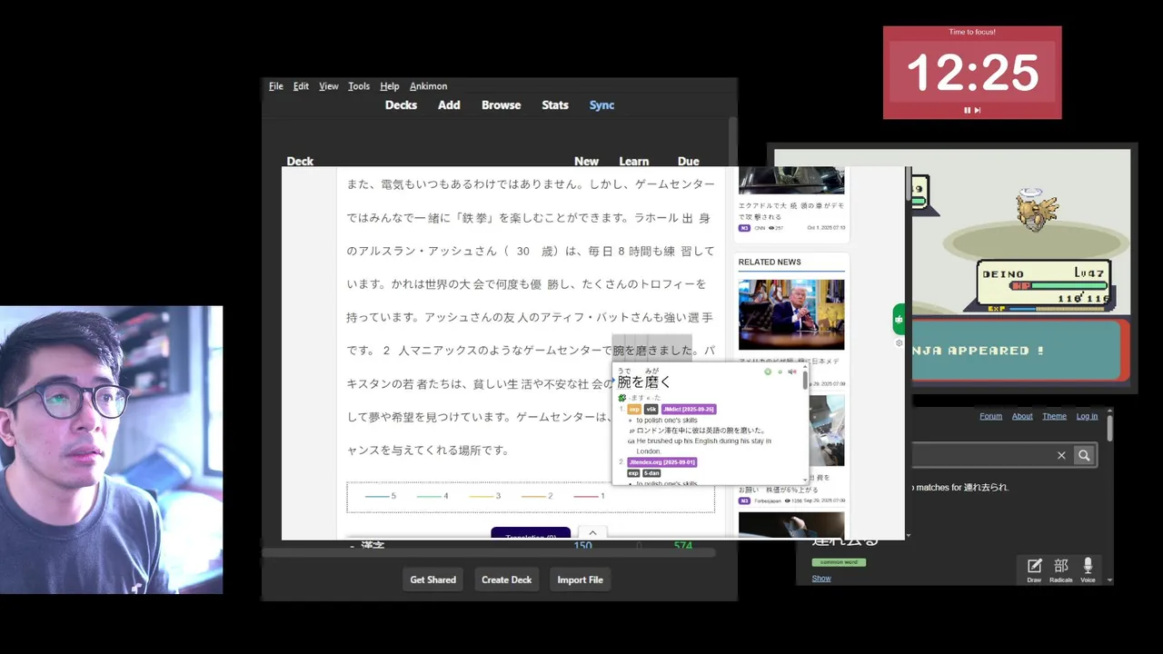
Task: Play audio for 腕を磨く in dictionary popup
Action: [792, 372]
